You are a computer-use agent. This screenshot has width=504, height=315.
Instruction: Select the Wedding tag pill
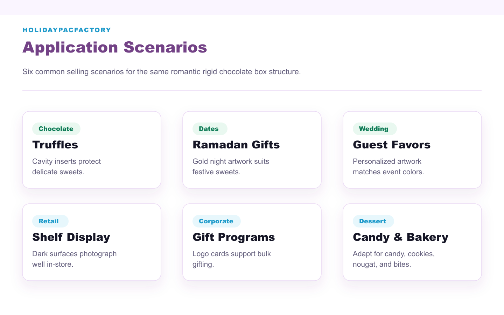point(374,129)
